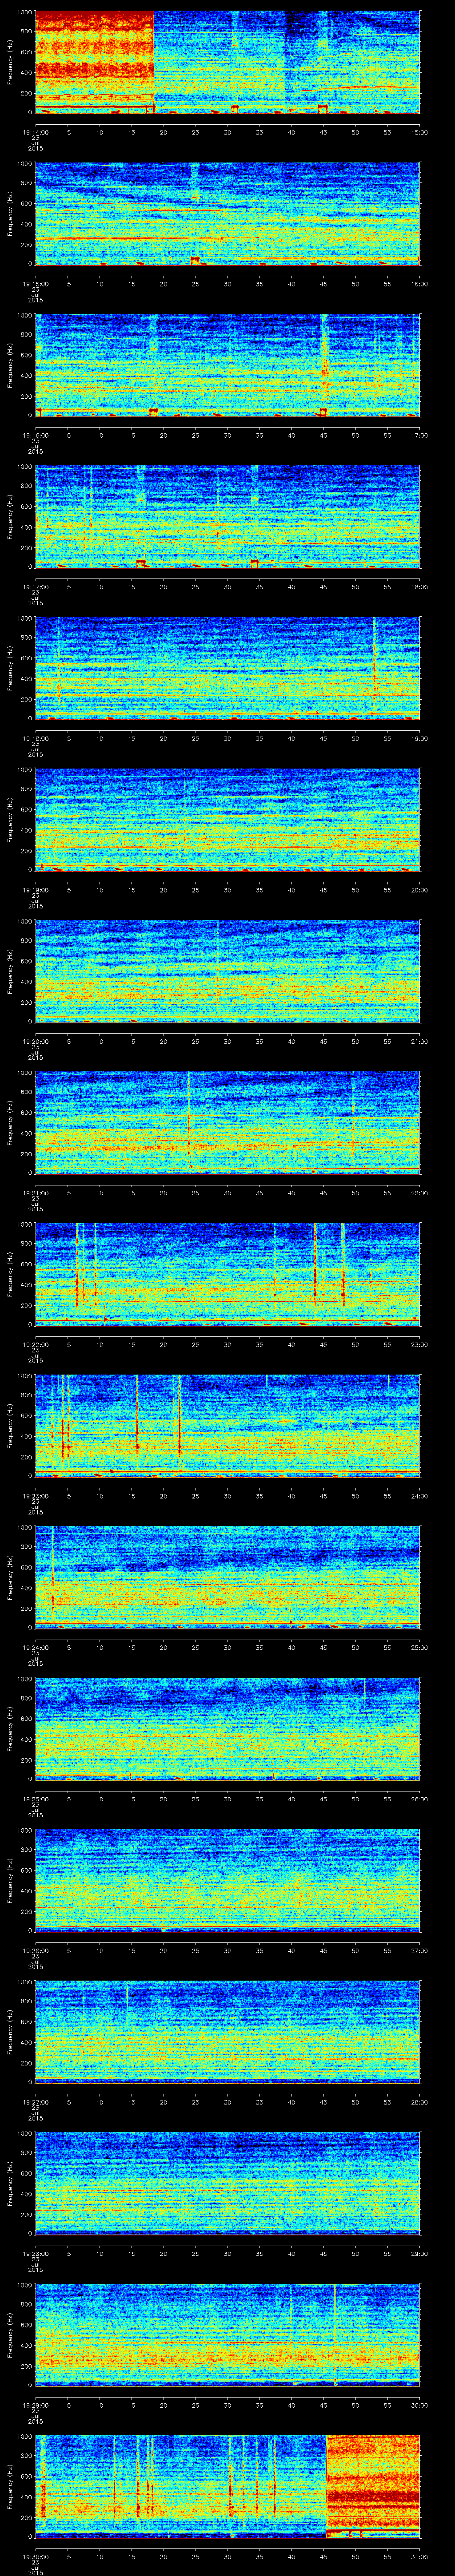Click the 27:00 end time label

pyautogui.click(x=419, y=1950)
